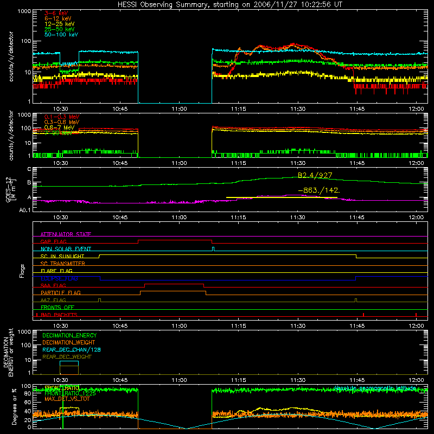Click the 12-25 keV legend entry
This screenshot has width=434, height=434.
[x=59, y=24]
